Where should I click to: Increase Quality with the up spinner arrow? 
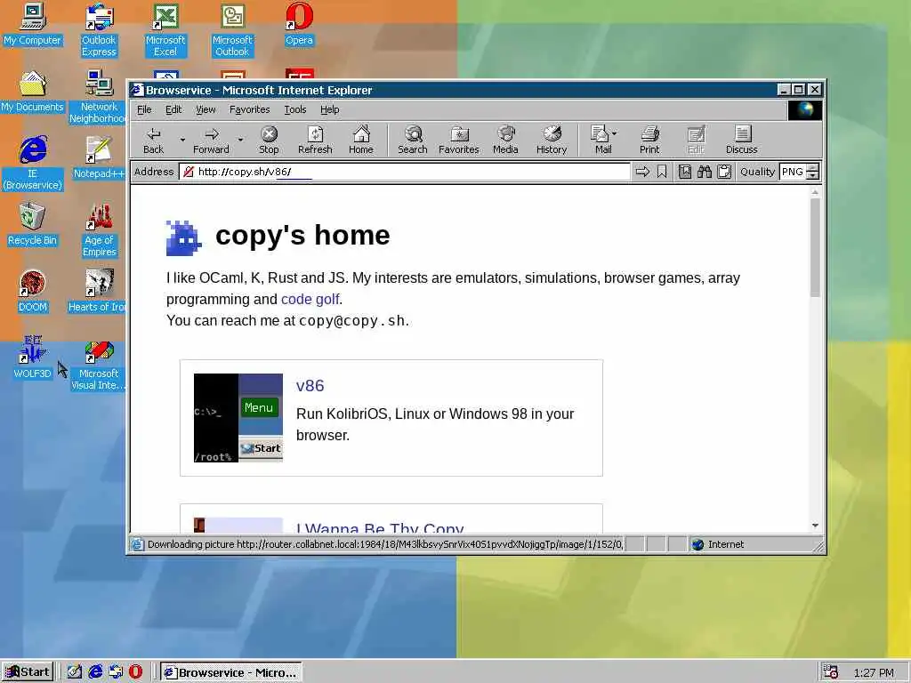pos(813,168)
